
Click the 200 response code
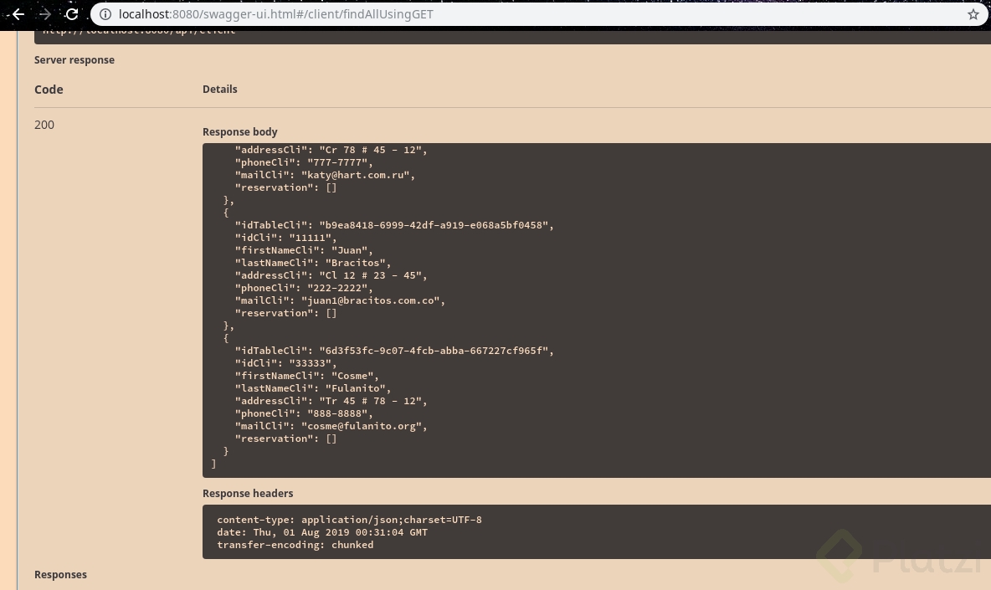pyautogui.click(x=44, y=124)
